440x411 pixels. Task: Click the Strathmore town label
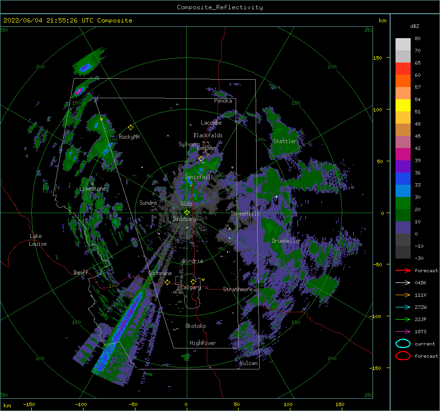(x=238, y=289)
